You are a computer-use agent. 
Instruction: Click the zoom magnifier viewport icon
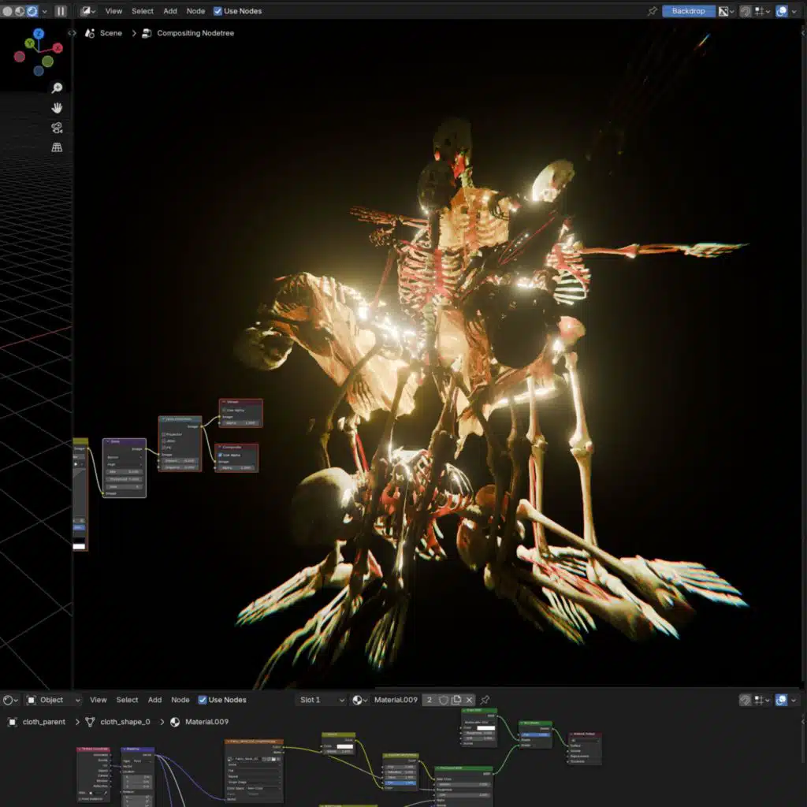point(57,87)
